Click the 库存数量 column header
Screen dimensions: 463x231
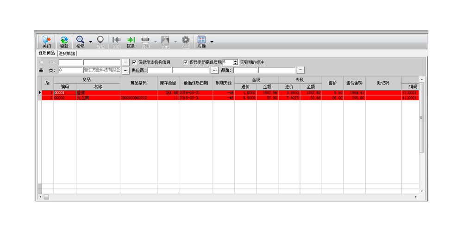(168, 83)
